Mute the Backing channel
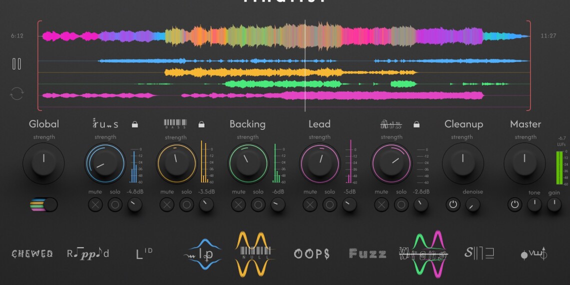Image resolution: width=570 pixels, height=285 pixels. click(x=238, y=204)
